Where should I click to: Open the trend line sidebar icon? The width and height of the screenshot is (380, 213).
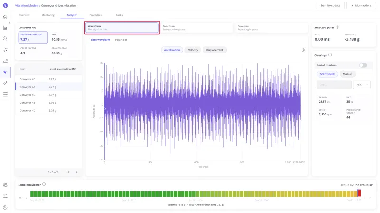click(5, 61)
